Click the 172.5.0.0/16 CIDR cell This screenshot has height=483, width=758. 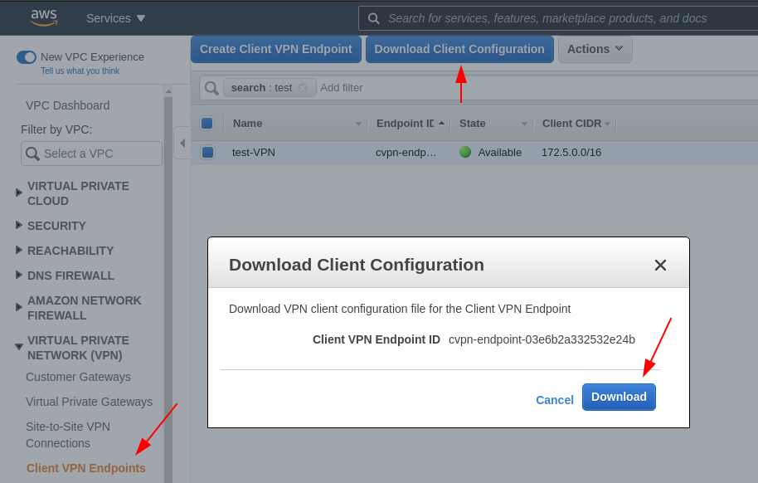click(571, 153)
